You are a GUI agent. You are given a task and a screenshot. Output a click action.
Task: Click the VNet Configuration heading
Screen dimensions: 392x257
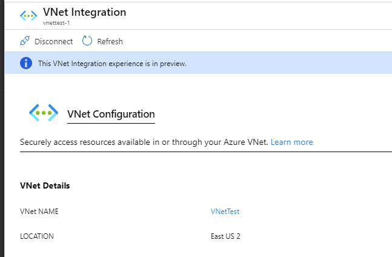point(111,114)
